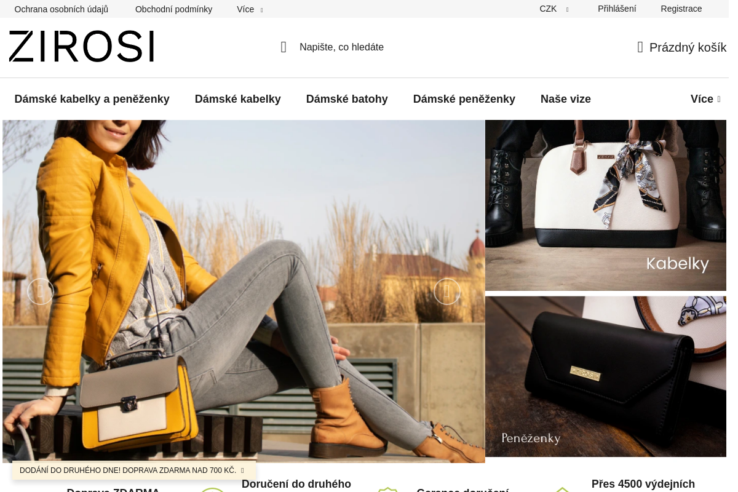The image size is (738, 492).
Task: Expand the Více menu in main navigation
Action: pyautogui.click(x=705, y=99)
